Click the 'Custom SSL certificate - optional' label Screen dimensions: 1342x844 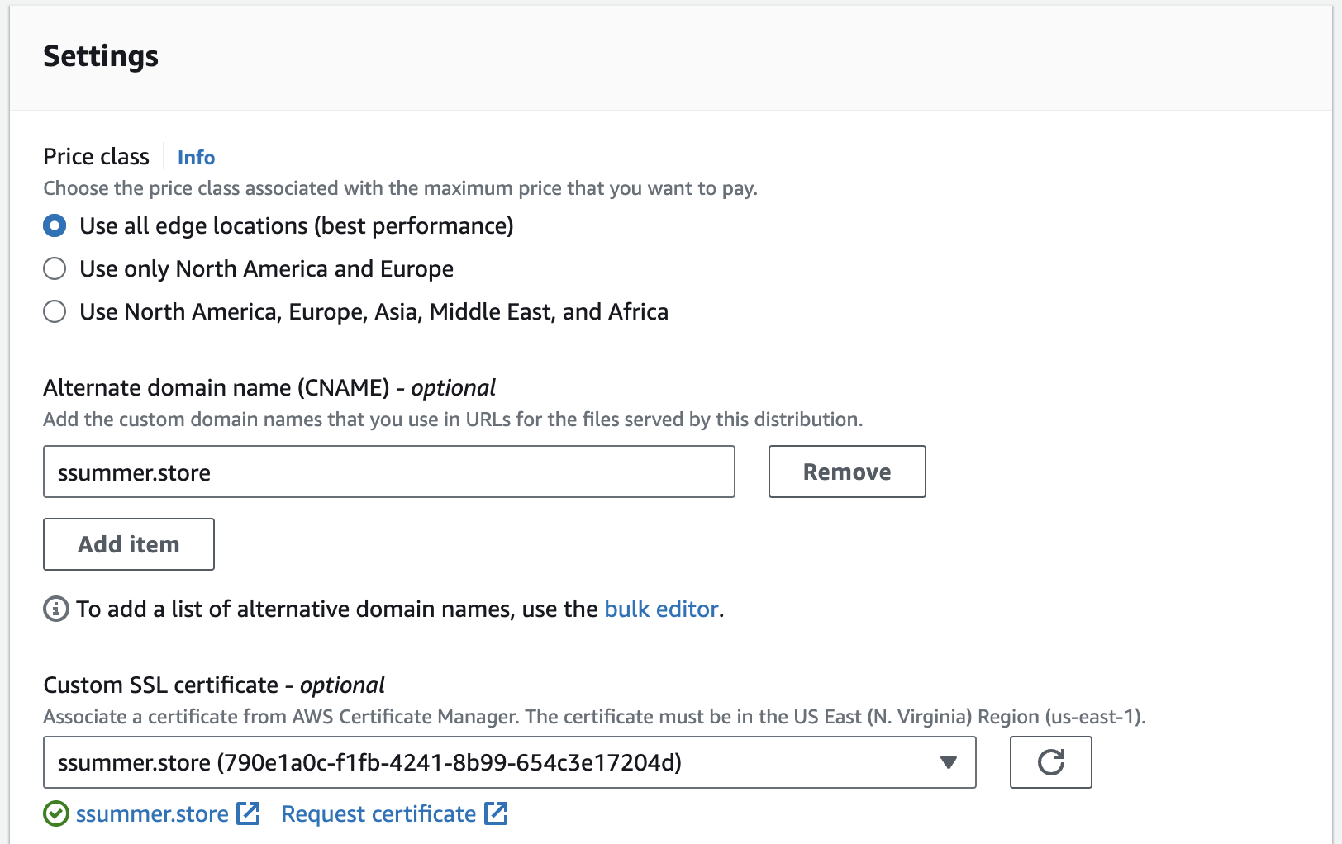click(213, 685)
